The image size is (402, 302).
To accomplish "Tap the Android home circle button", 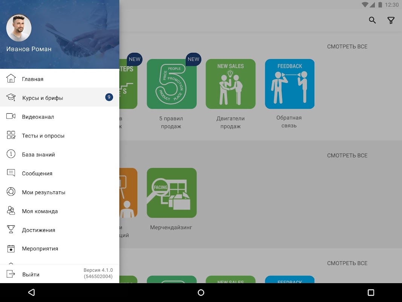I will point(201,293).
